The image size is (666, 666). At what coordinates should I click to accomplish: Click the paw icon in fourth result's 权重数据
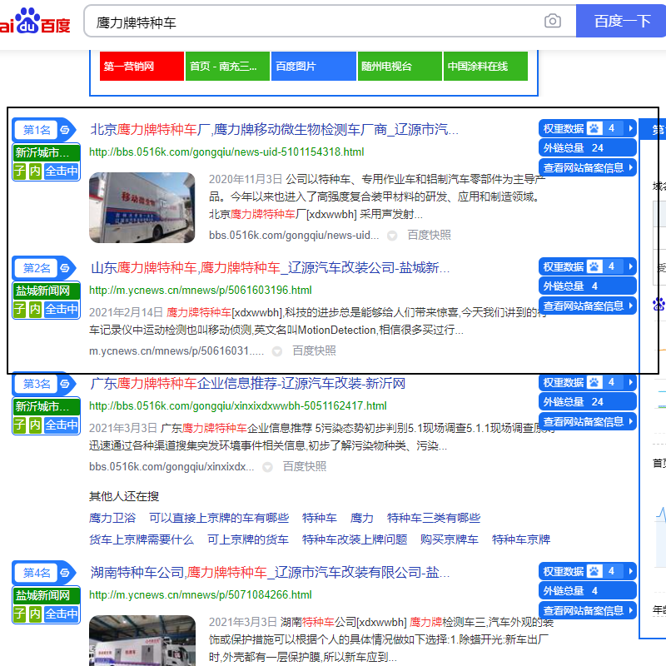coord(594,571)
